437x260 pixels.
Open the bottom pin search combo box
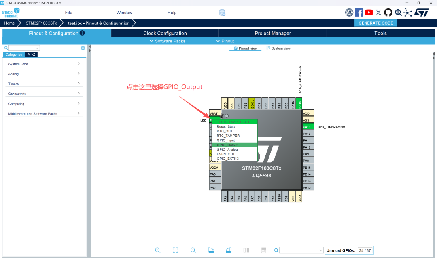301,250
